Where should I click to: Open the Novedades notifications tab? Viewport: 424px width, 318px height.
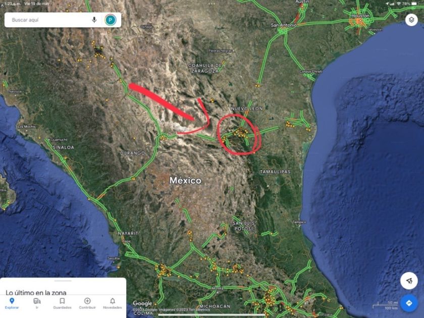[113, 303]
